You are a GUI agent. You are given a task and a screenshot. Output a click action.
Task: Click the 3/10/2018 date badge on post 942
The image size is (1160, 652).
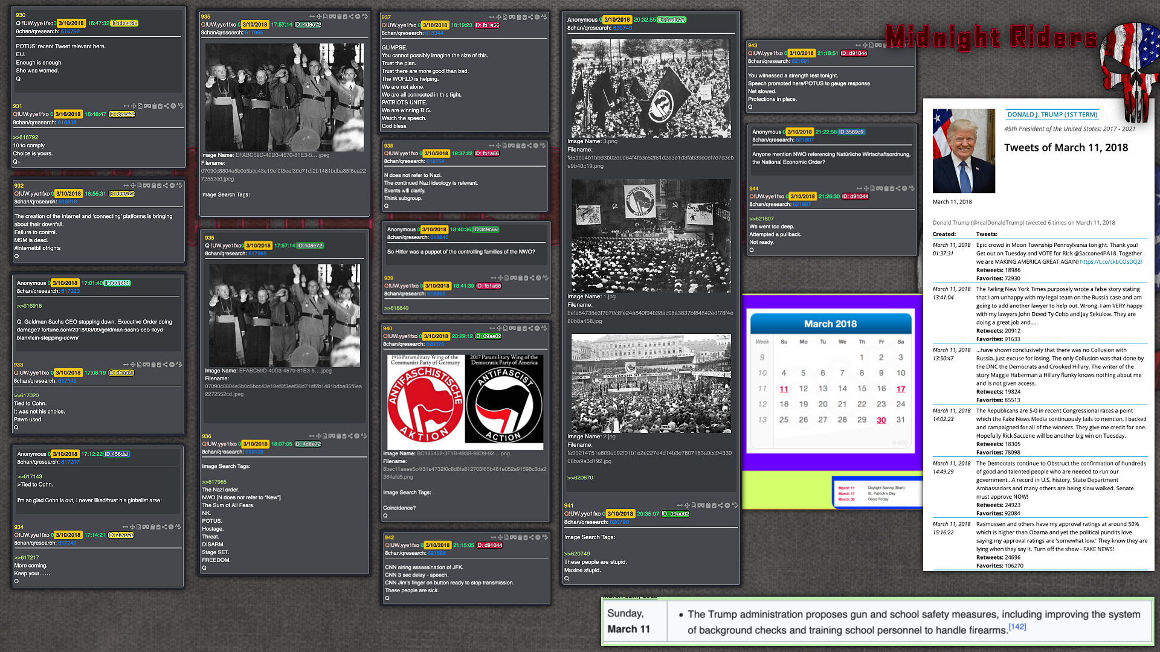pyautogui.click(x=437, y=545)
